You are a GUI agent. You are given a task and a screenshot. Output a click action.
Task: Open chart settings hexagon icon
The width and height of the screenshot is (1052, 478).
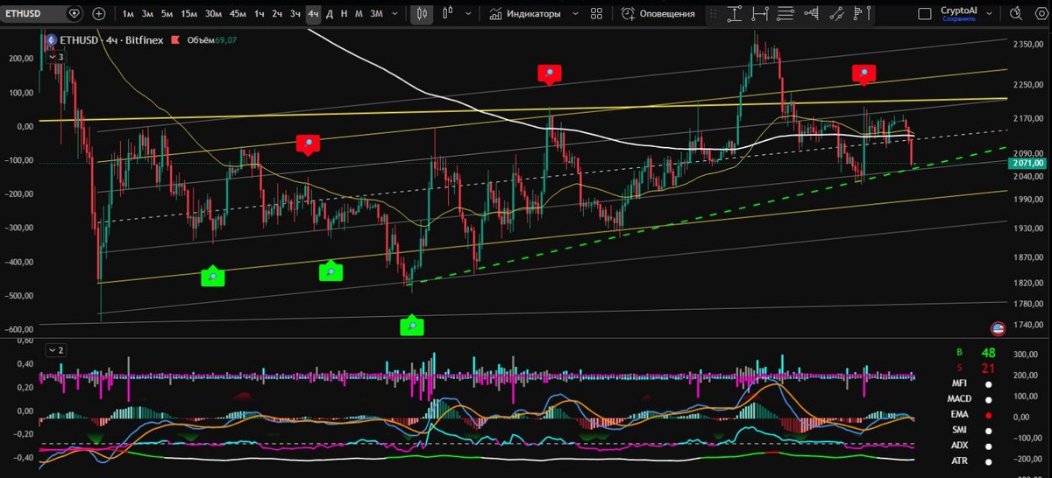click(1040, 14)
